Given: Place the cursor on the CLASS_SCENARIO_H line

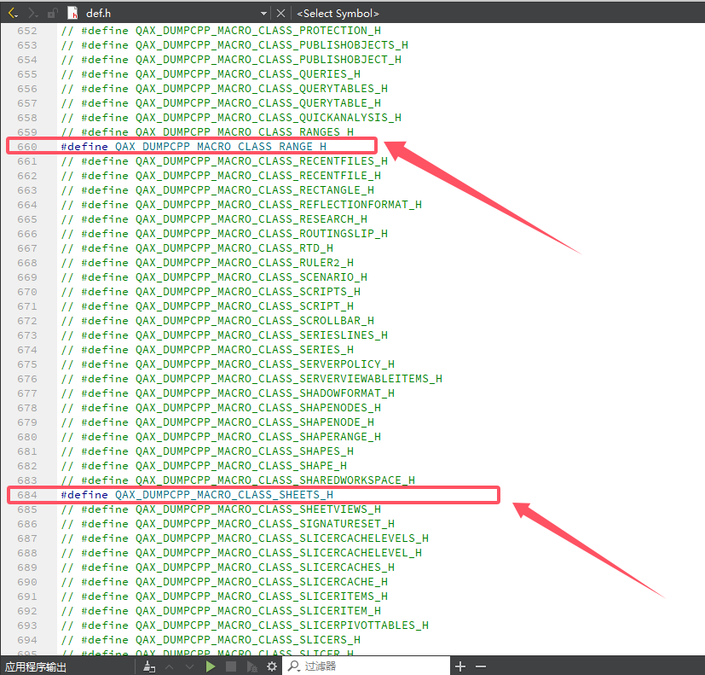Looking at the screenshot, I should [x=214, y=277].
